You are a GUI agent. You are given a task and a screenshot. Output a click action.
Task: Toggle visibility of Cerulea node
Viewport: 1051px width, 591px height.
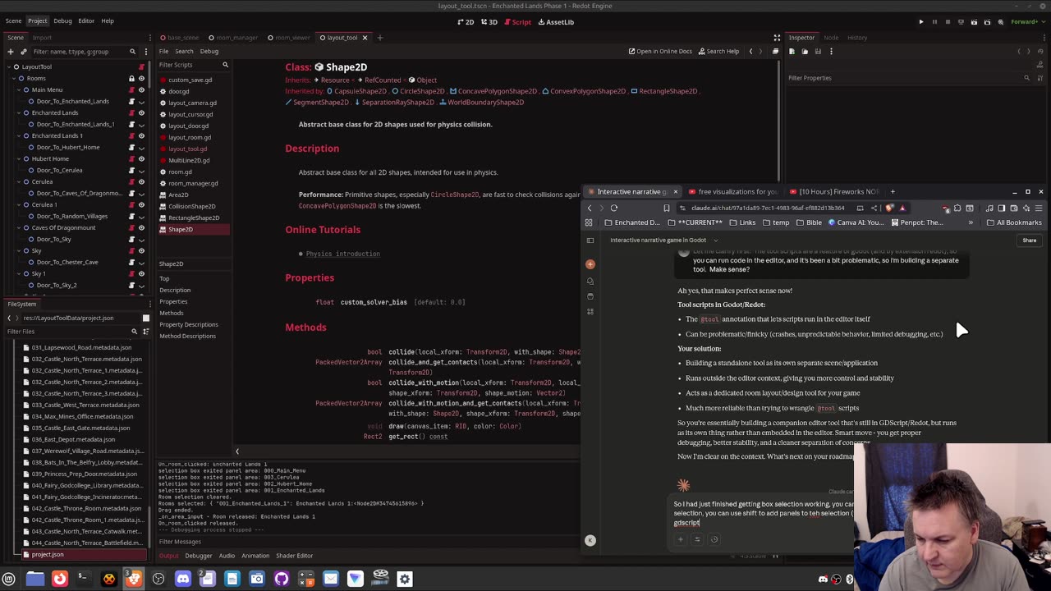tap(141, 181)
